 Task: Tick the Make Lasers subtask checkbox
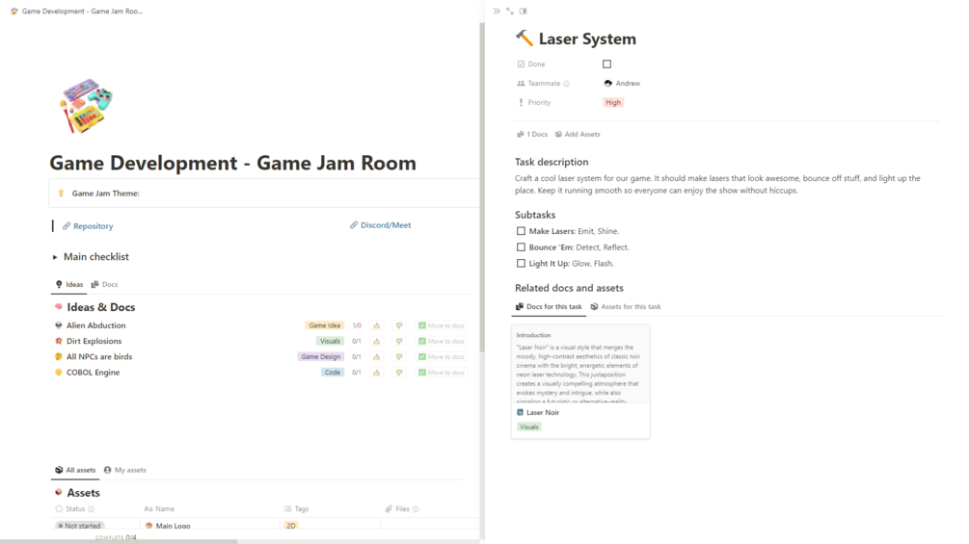[521, 231]
